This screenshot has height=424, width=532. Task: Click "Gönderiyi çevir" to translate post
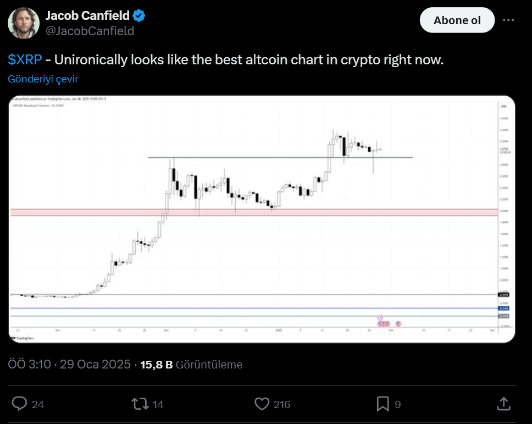point(43,79)
